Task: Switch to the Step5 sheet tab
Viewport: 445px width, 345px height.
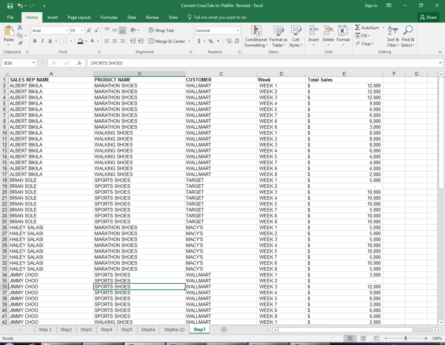Action: click(x=126, y=330)
